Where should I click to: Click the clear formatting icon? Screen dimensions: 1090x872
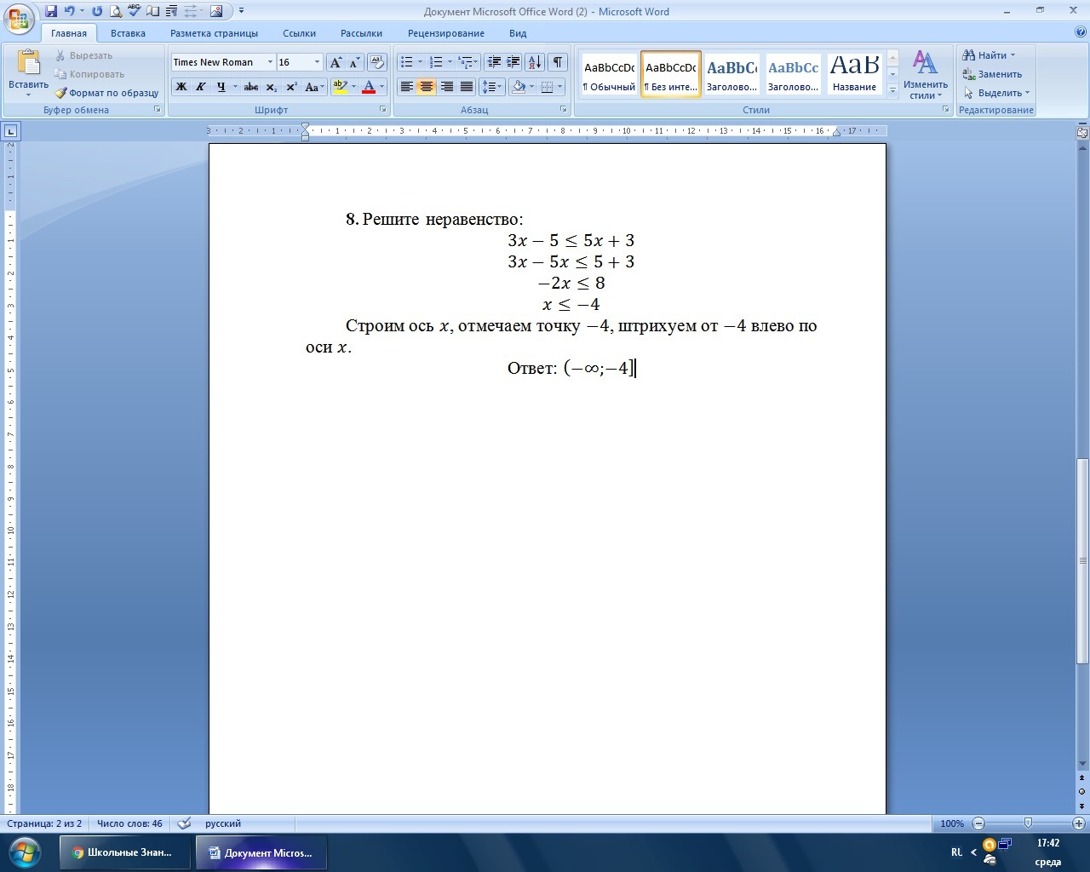(377, 62)
